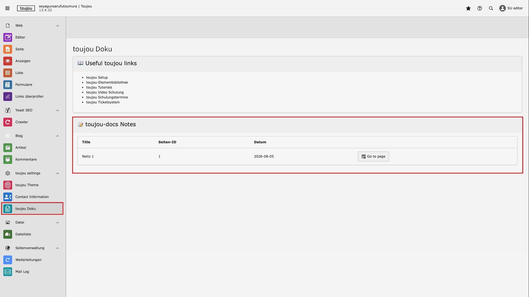This screenshot has height=297, width=529.
Task: Open the Seite module
Action: point(33,49)
